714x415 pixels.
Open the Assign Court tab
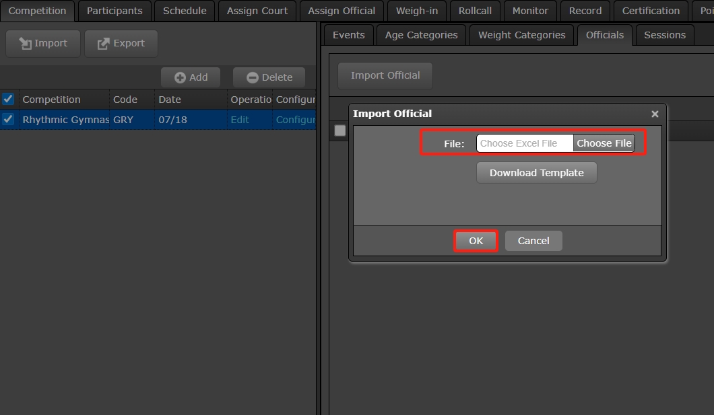(x=257, y=11)
